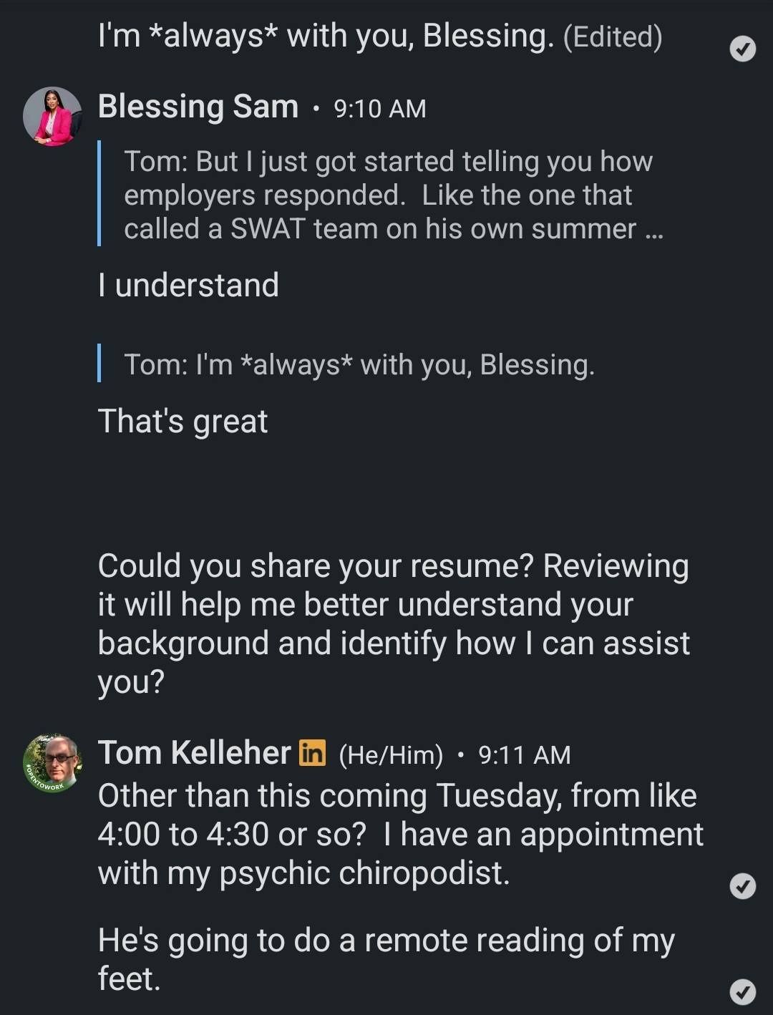Jump to quoted SWAT team message
773x1015 pixels.
(x=387, y=195)
